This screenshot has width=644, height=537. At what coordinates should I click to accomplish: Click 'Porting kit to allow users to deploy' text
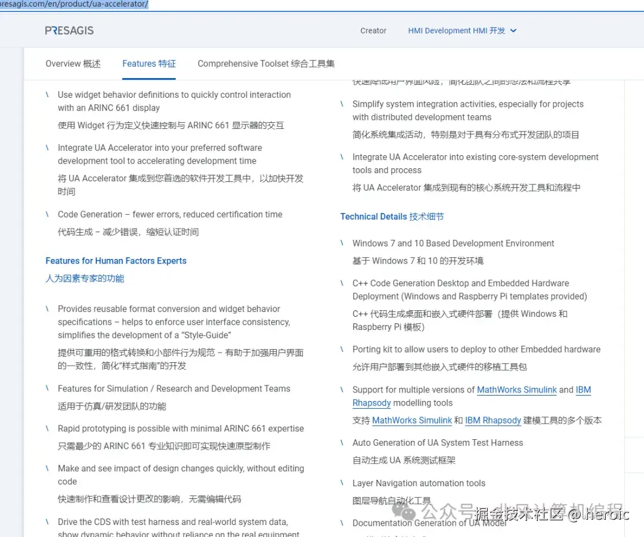tap(476, 349)
